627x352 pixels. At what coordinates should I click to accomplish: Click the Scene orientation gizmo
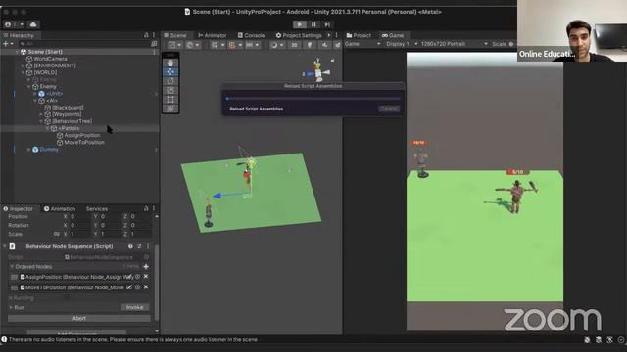tap(317, 70)
